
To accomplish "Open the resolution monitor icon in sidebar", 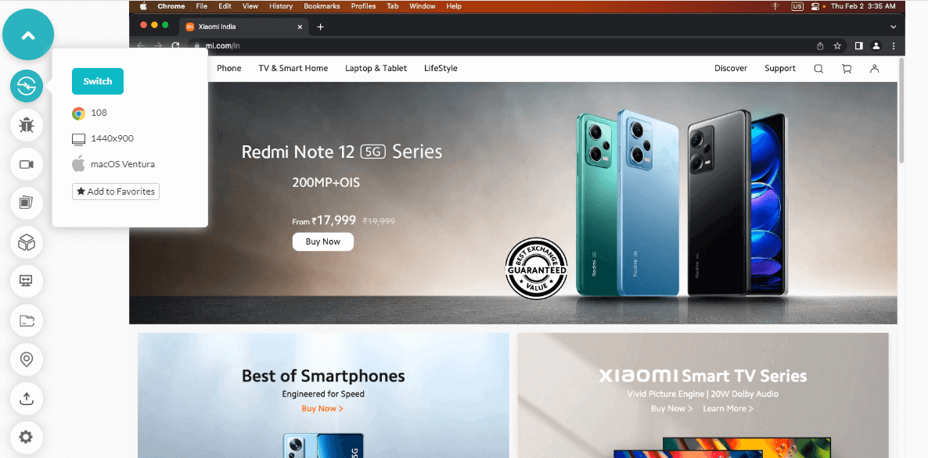I will pyautogui.click(x=27, y=281).
